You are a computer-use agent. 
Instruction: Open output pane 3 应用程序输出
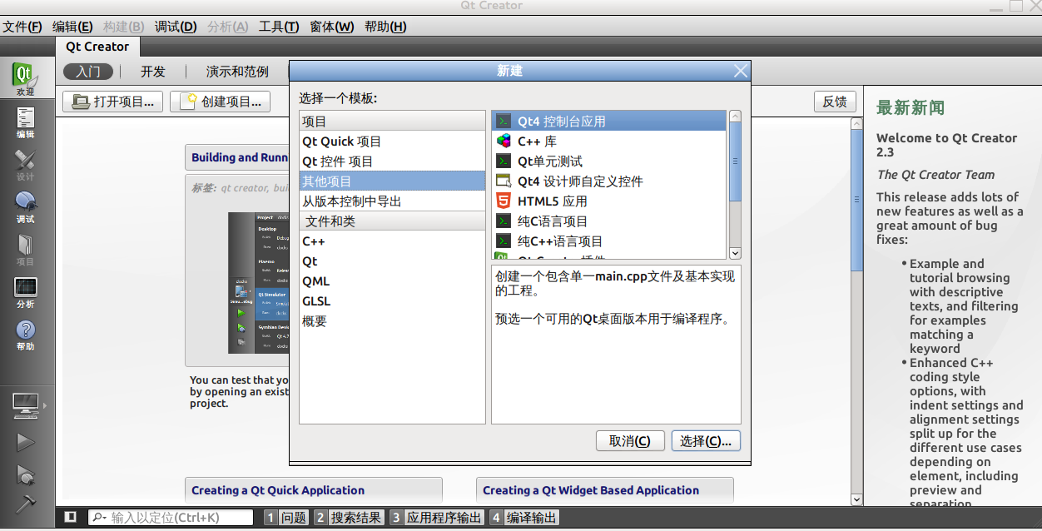(437, 517)
